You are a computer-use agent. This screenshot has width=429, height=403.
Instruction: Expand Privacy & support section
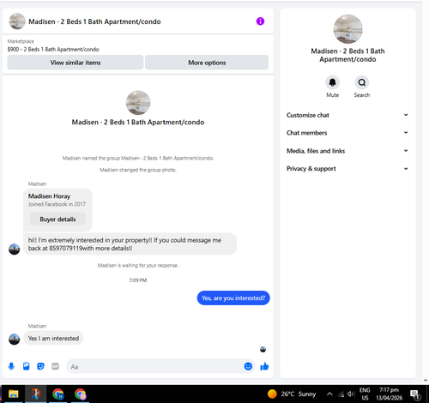click(x=347, y=169)
